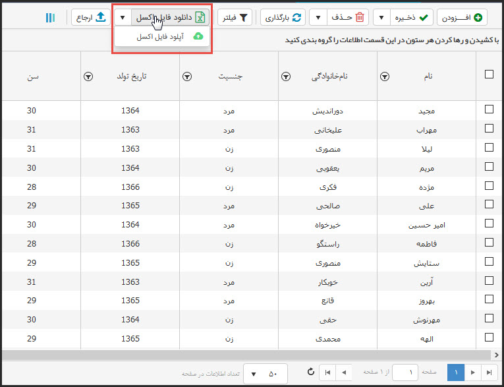Check the row checkbox for آرین
504x387 pixels.
coord(489,280)
